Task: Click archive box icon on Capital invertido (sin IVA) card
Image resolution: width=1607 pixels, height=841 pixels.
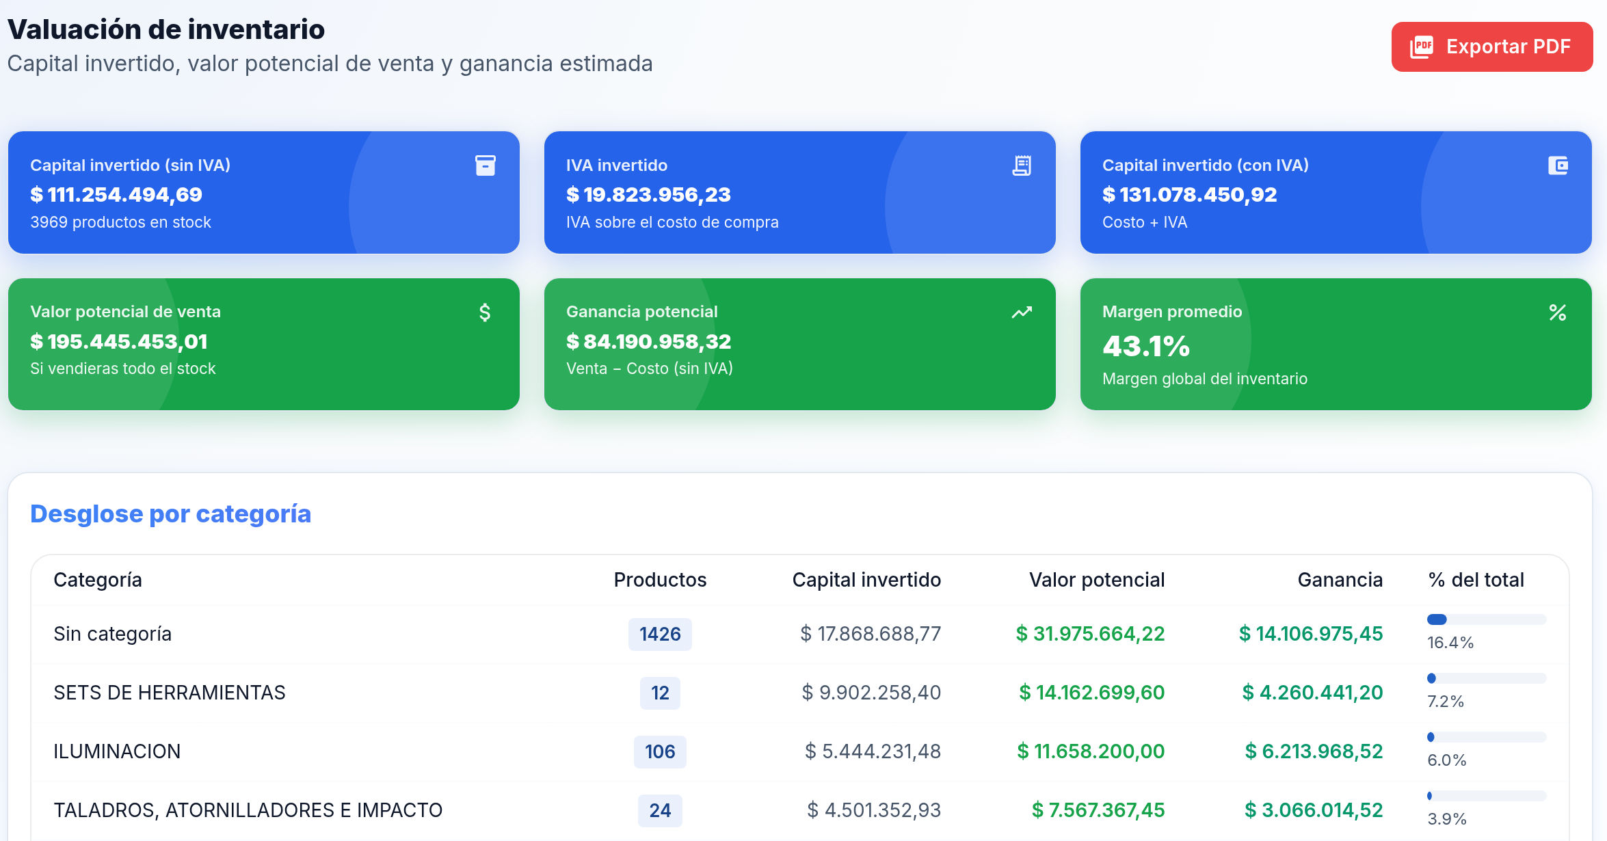Action: 486,165
